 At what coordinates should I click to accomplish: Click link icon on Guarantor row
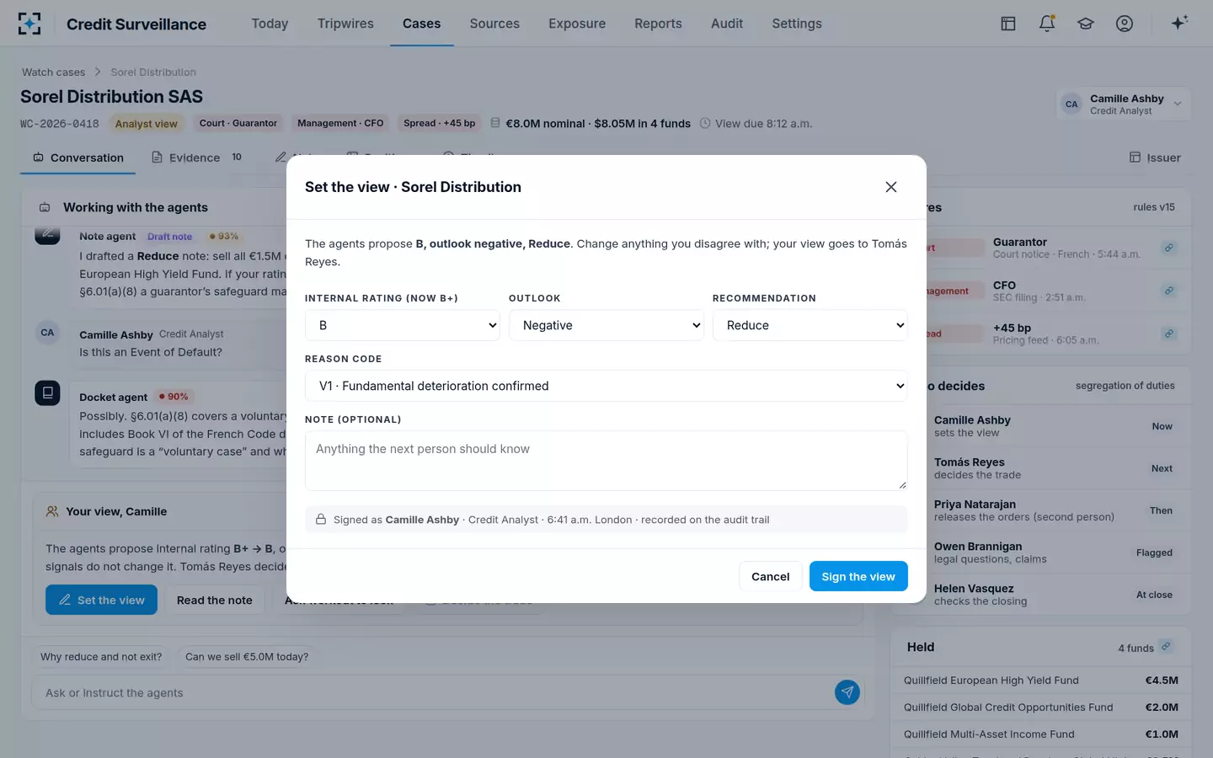pyautogui.click(x=1169, y=248)
